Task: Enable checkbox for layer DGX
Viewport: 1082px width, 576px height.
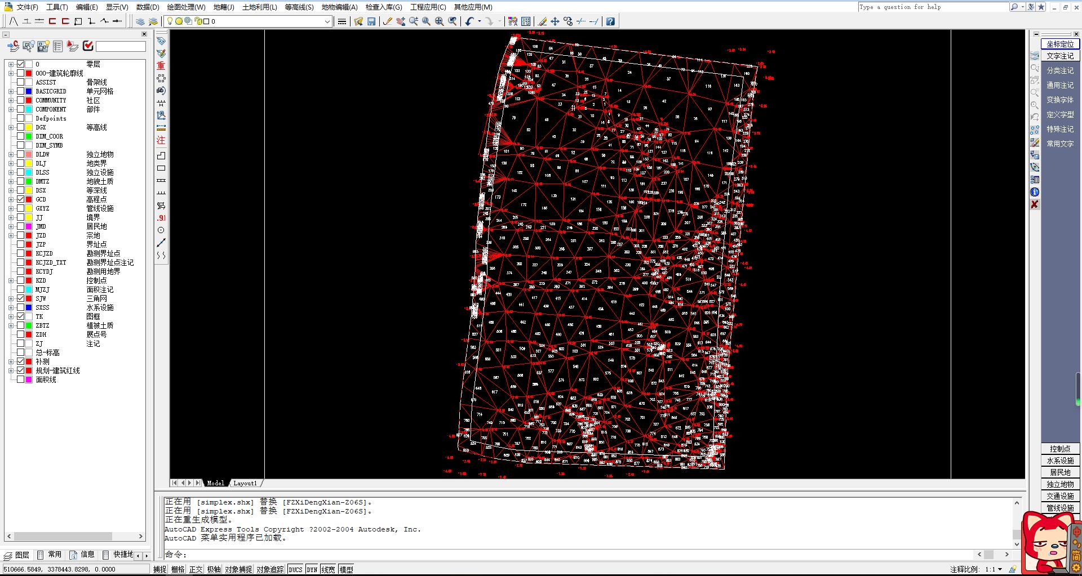Action: click(21, 127)
